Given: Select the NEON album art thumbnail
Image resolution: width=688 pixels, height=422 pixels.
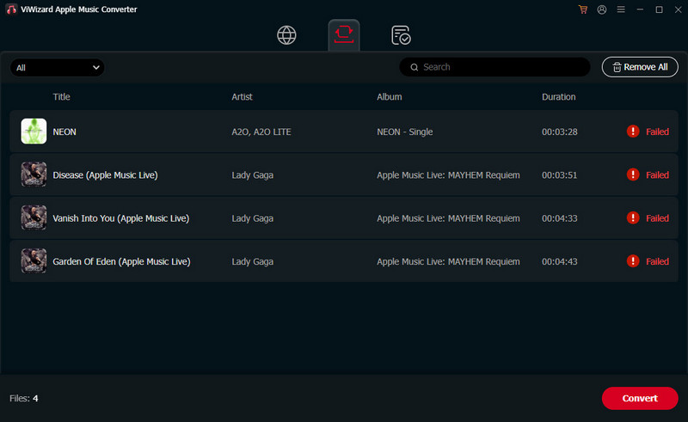Looking at the screenshot, I should tap(34, 131).
